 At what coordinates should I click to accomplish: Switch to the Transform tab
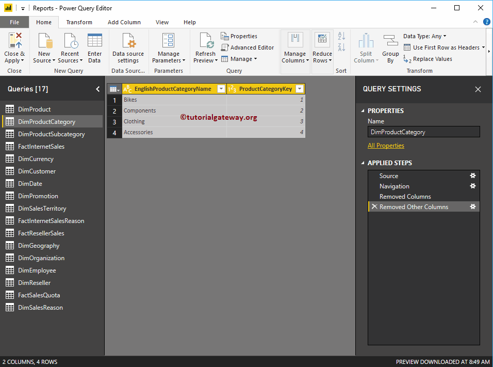79,22
